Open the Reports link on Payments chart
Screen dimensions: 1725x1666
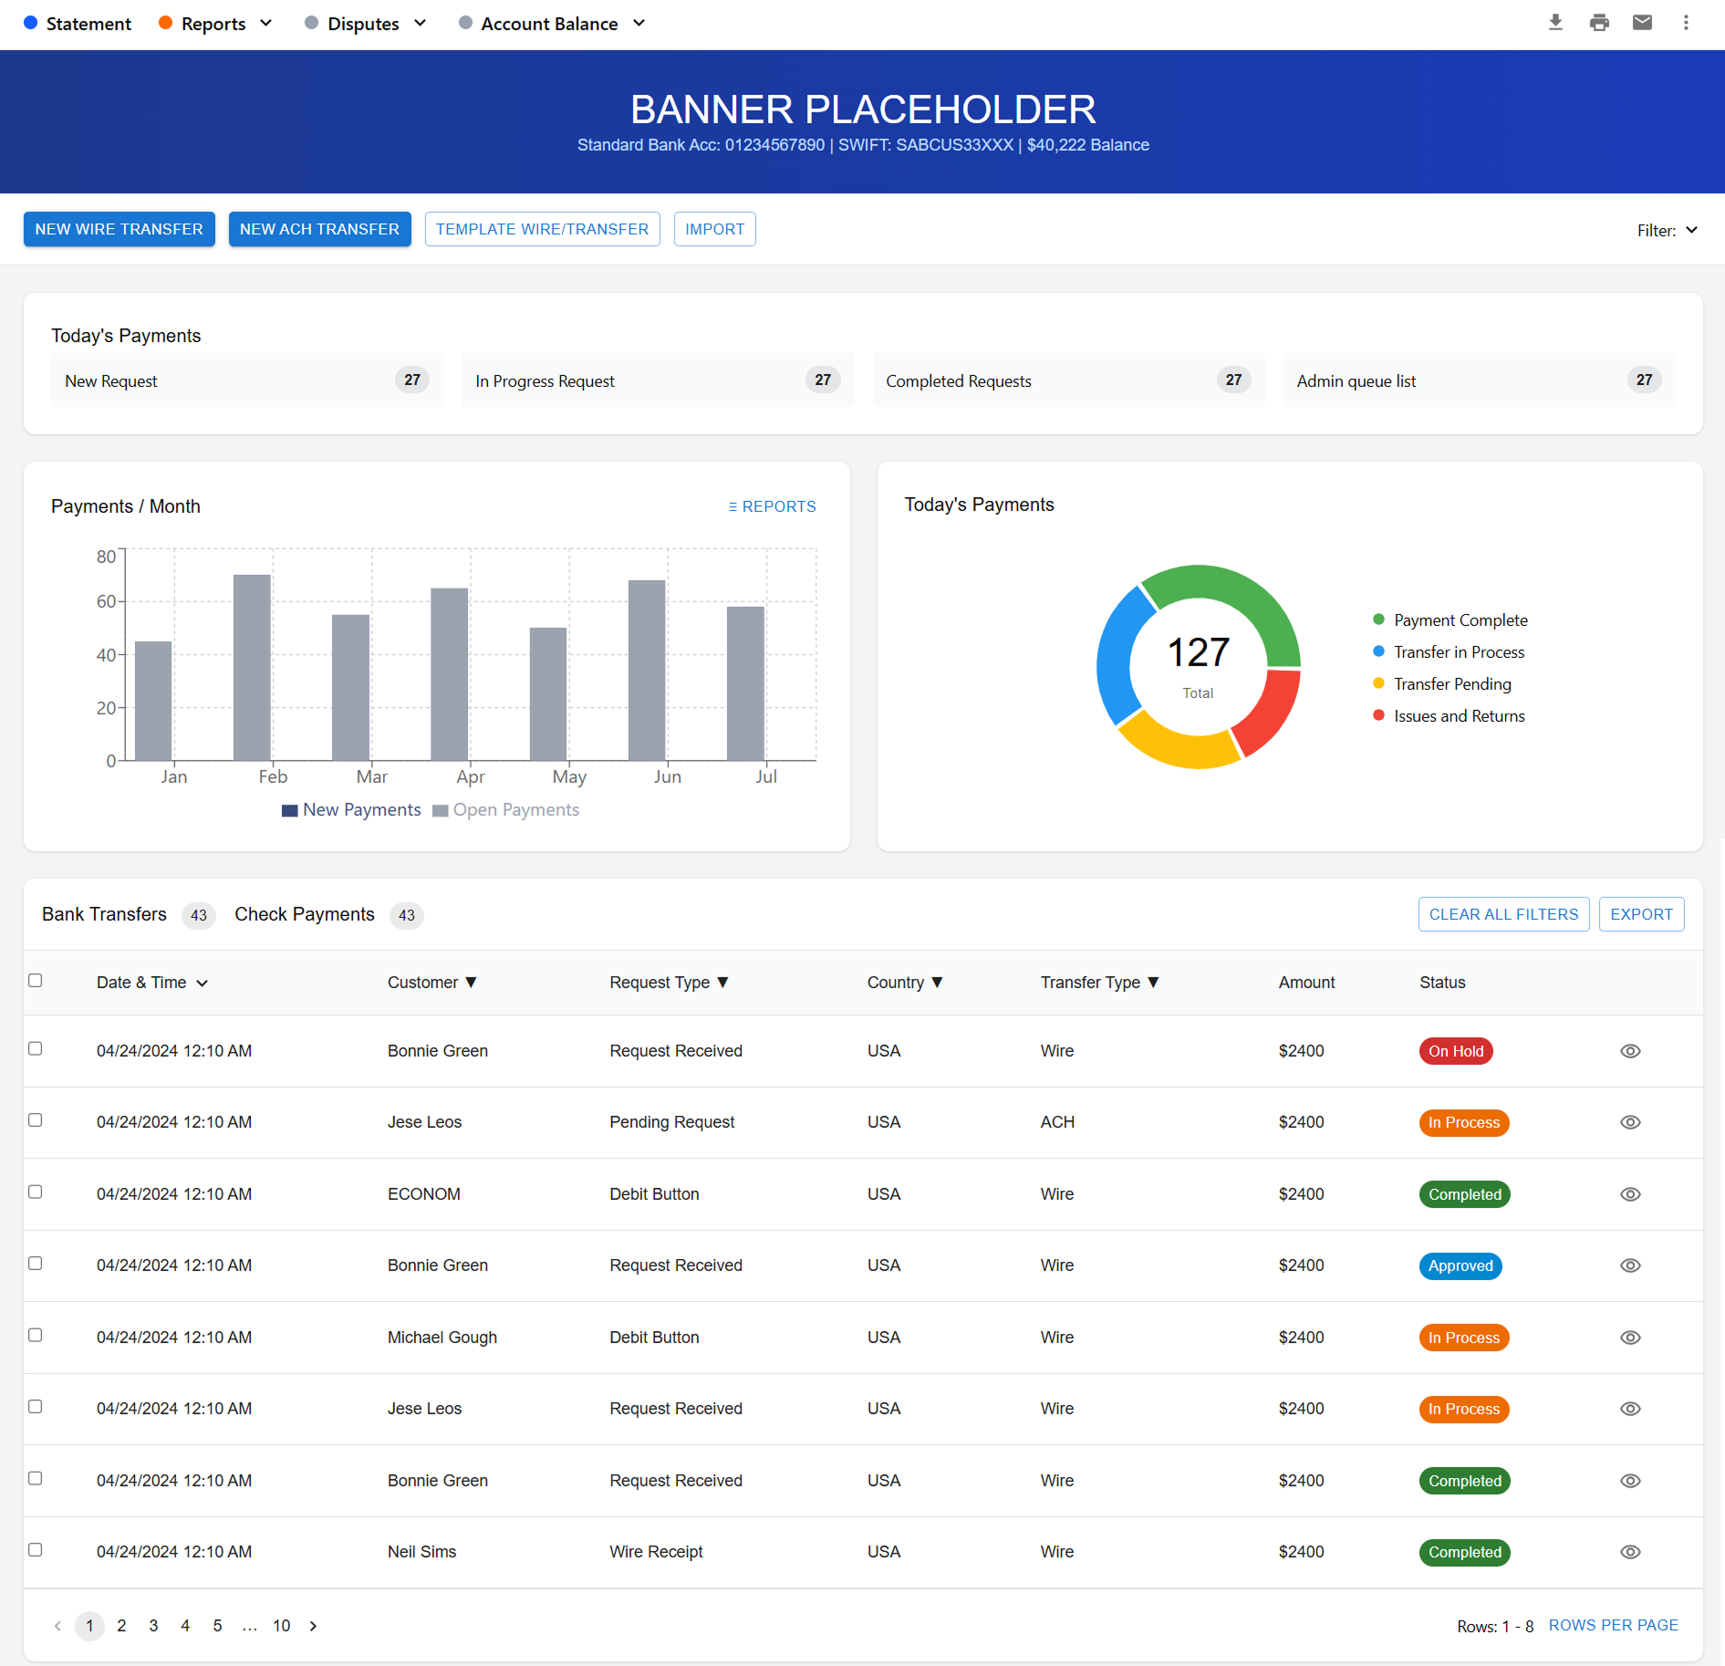click(x=772, y=506)
